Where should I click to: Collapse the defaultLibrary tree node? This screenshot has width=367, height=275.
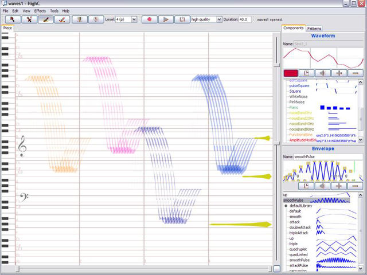coord(286,206)
